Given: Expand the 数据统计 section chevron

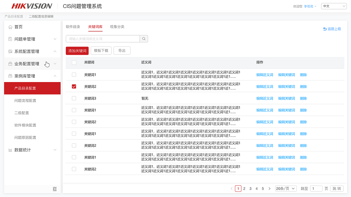Looking at the screenshot, I should [x=55, y=150].
